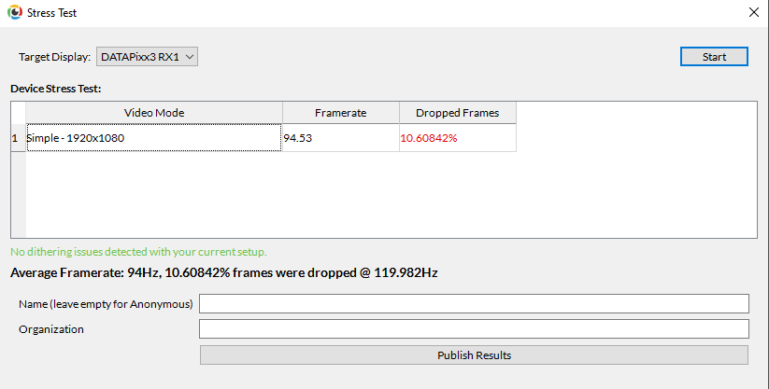Click the Dropped Frames column header

coord(458,113)
